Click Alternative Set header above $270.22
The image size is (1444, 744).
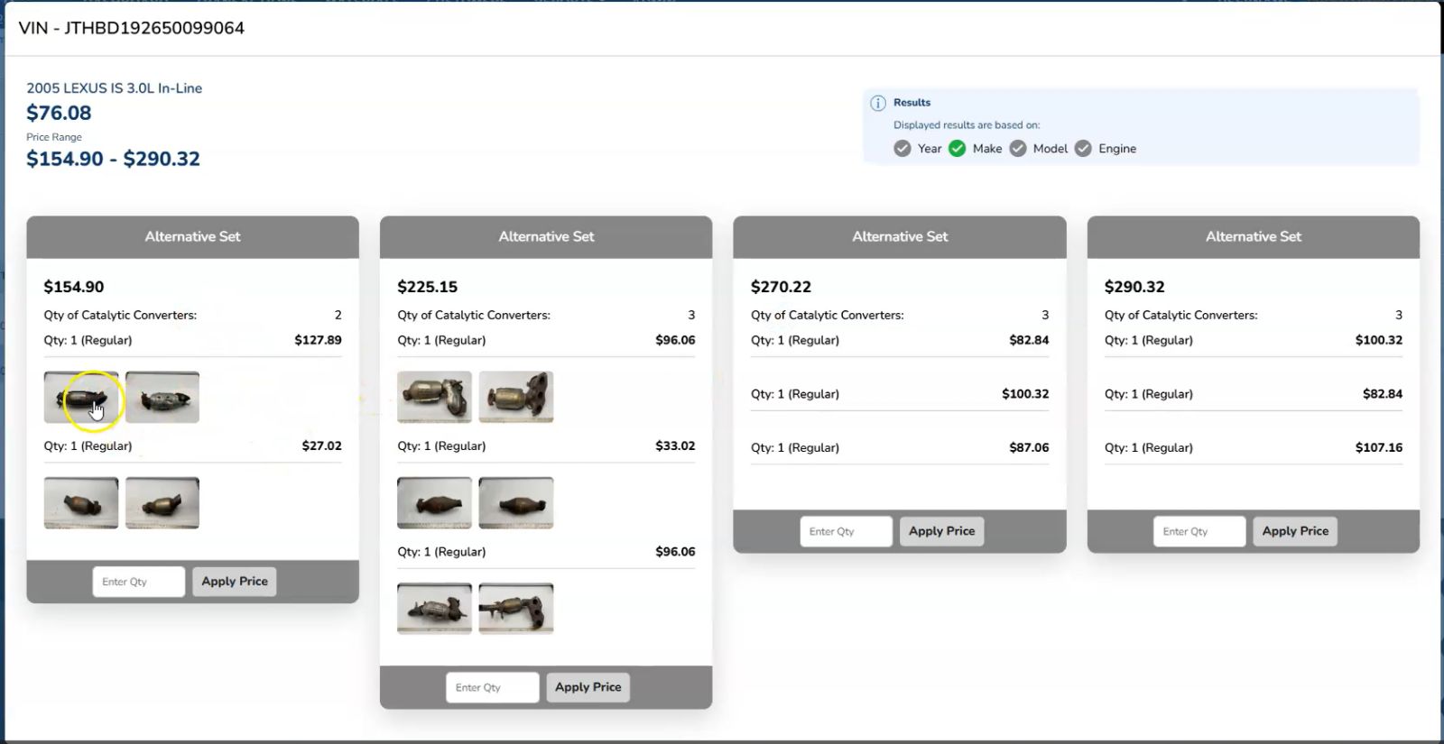(x=900, y=236)
